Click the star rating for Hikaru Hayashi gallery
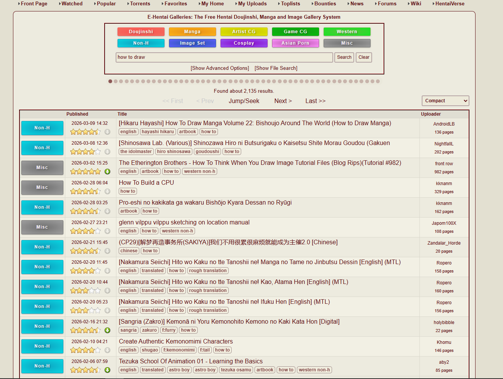 (x=85, y=132)
